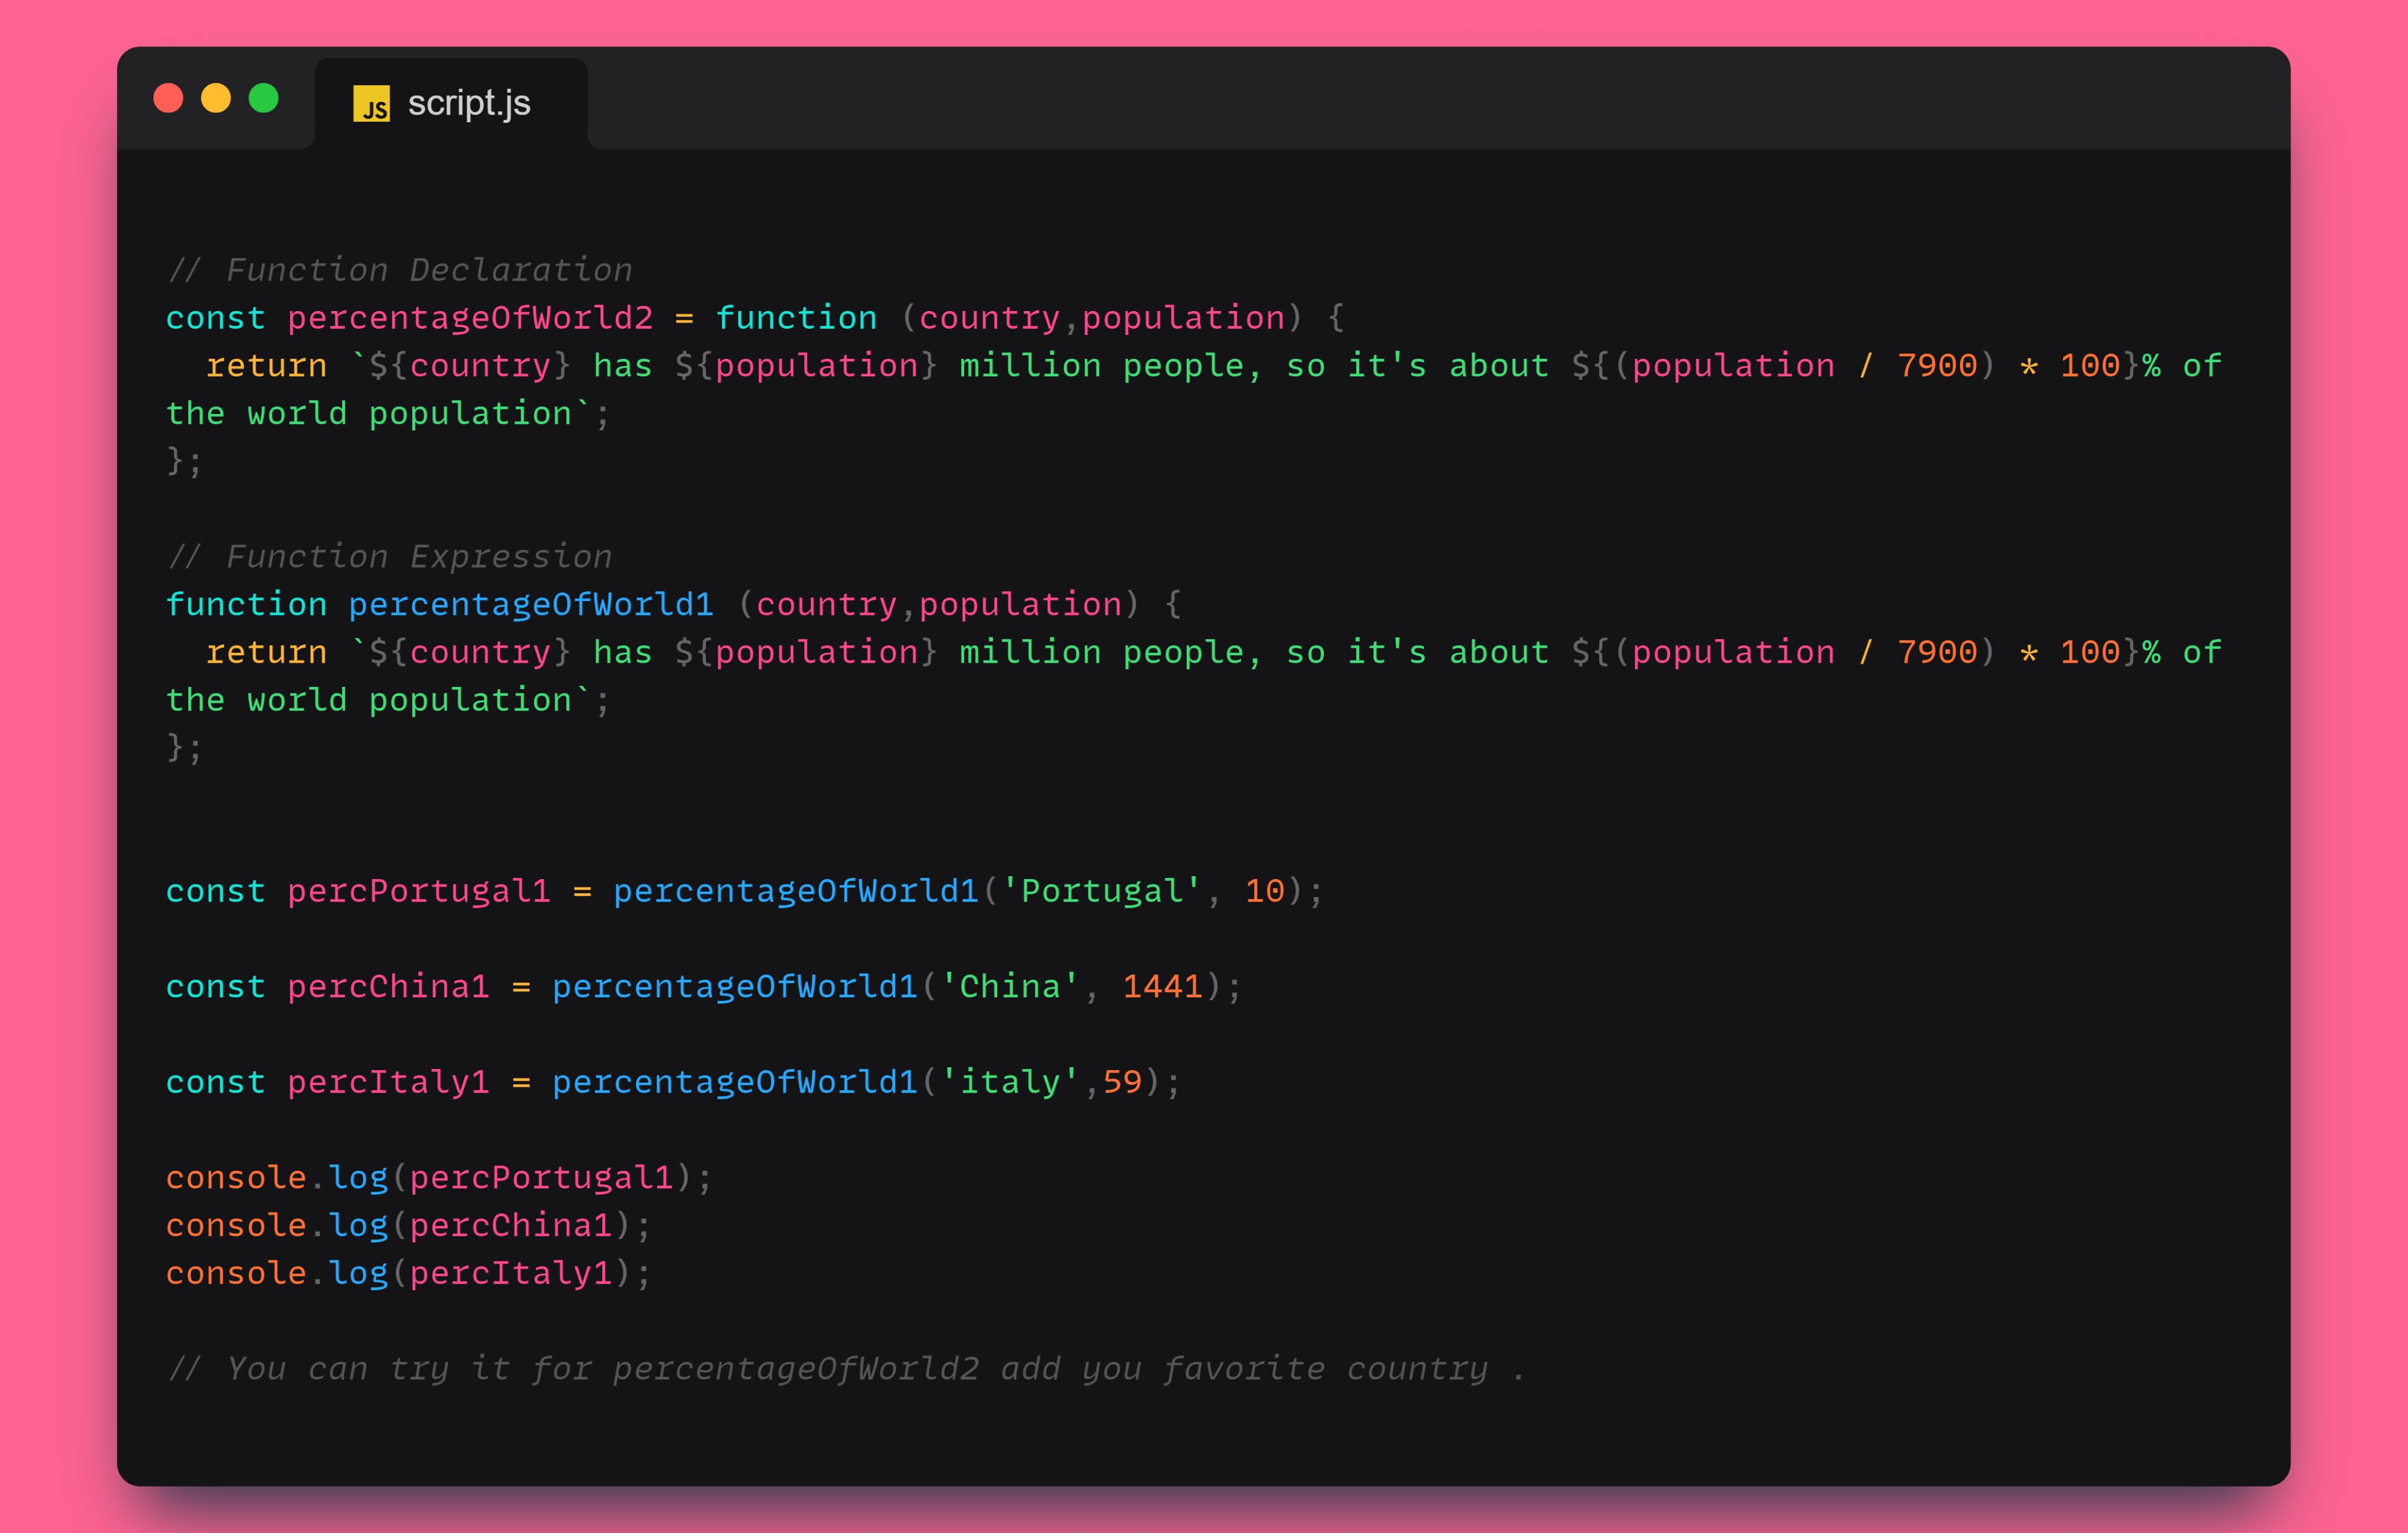Click the yellow JS file icon
Screen dimensions: 2408x1533
371,104
